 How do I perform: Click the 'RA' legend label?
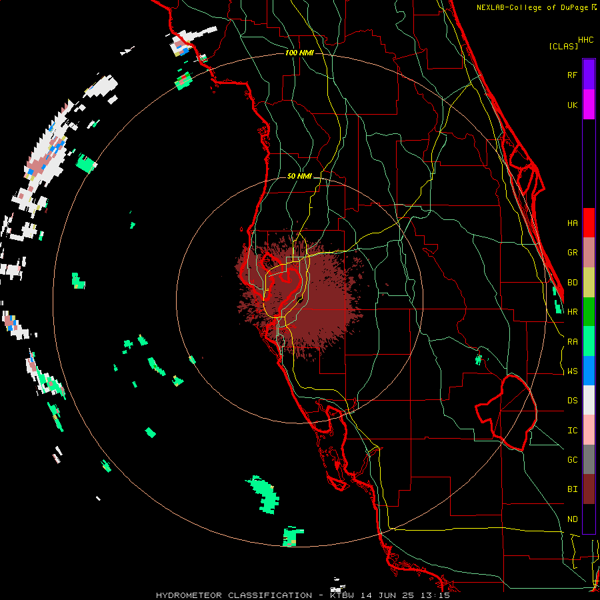573,342
